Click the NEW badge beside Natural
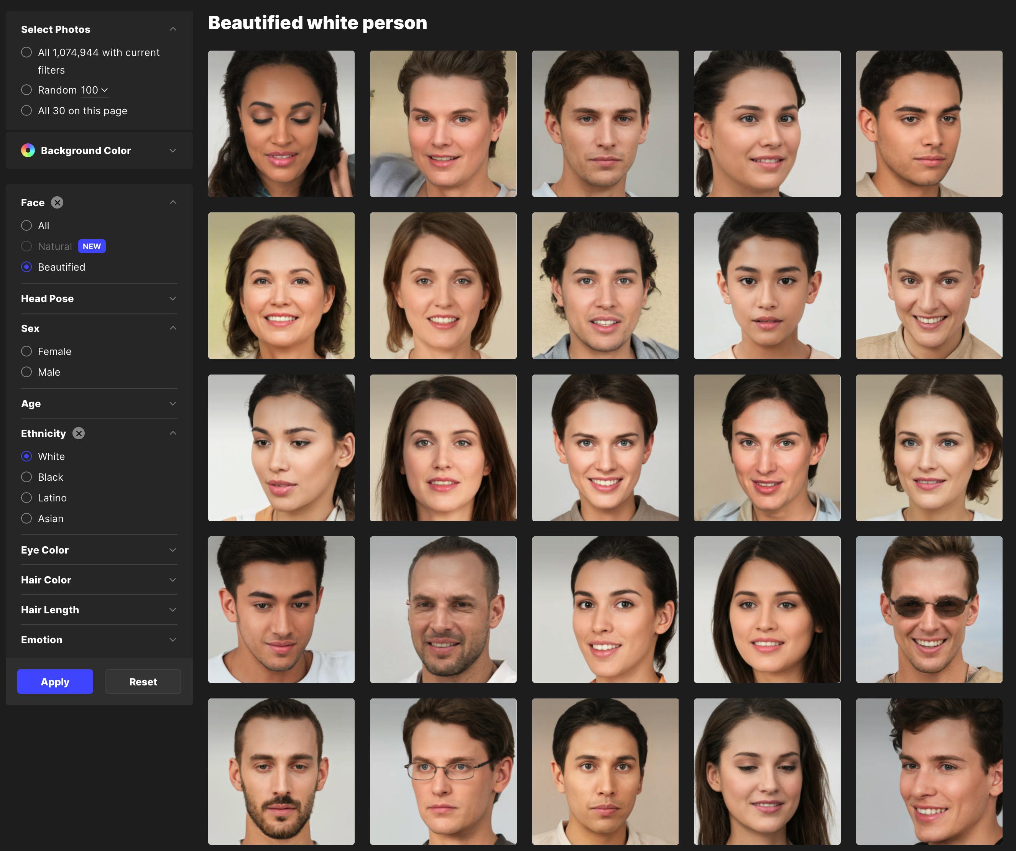Image resolution: width=1016 pixels, height=851 pixels. coord(91,246)
